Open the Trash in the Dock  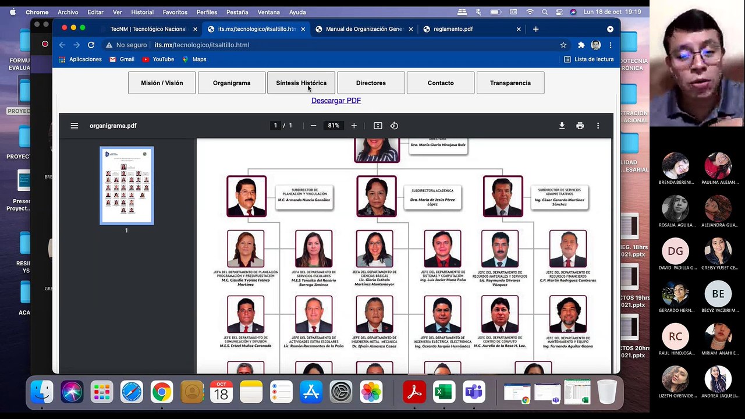(x=607, y=392)
